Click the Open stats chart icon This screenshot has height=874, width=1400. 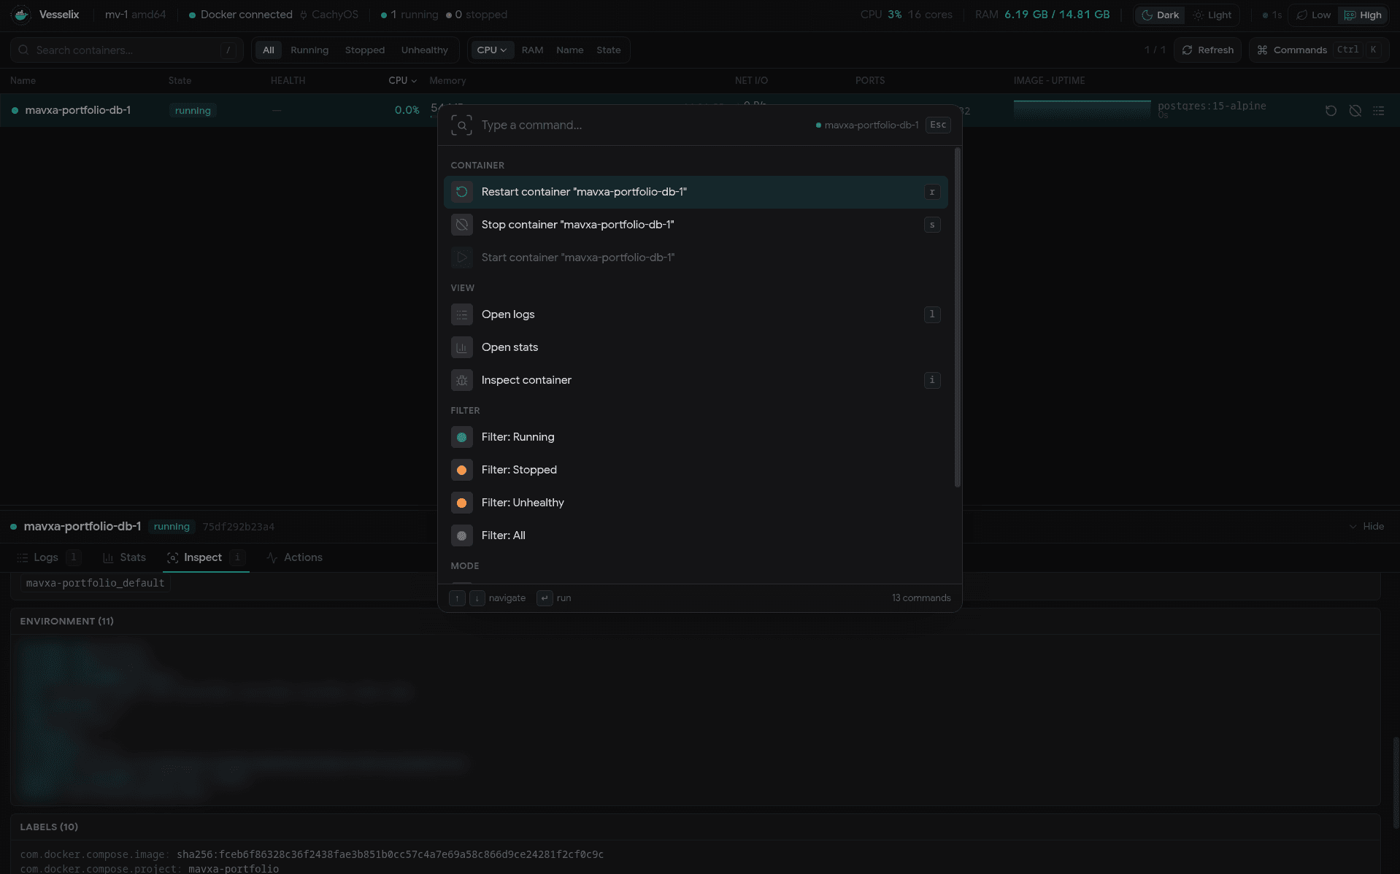[x=462, y=347]
